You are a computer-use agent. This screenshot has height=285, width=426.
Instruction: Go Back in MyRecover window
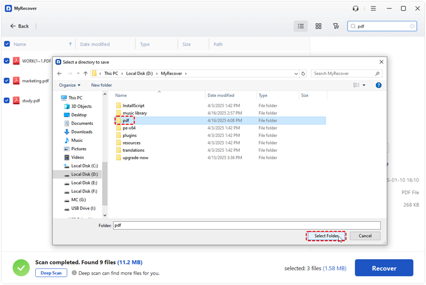[19, 26]
